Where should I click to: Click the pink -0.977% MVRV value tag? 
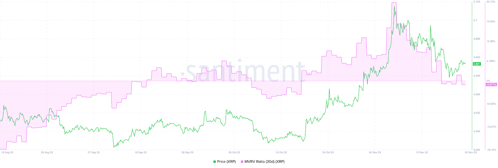point(491,85)
